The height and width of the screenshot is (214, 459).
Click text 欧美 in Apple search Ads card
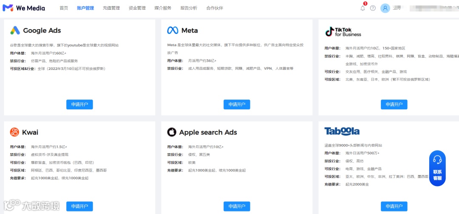192,162
